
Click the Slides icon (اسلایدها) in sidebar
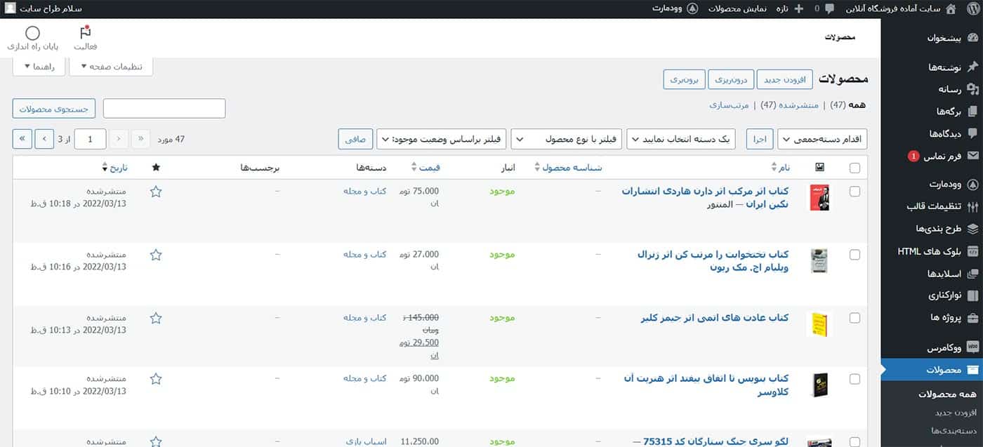(x=972, y=273)
